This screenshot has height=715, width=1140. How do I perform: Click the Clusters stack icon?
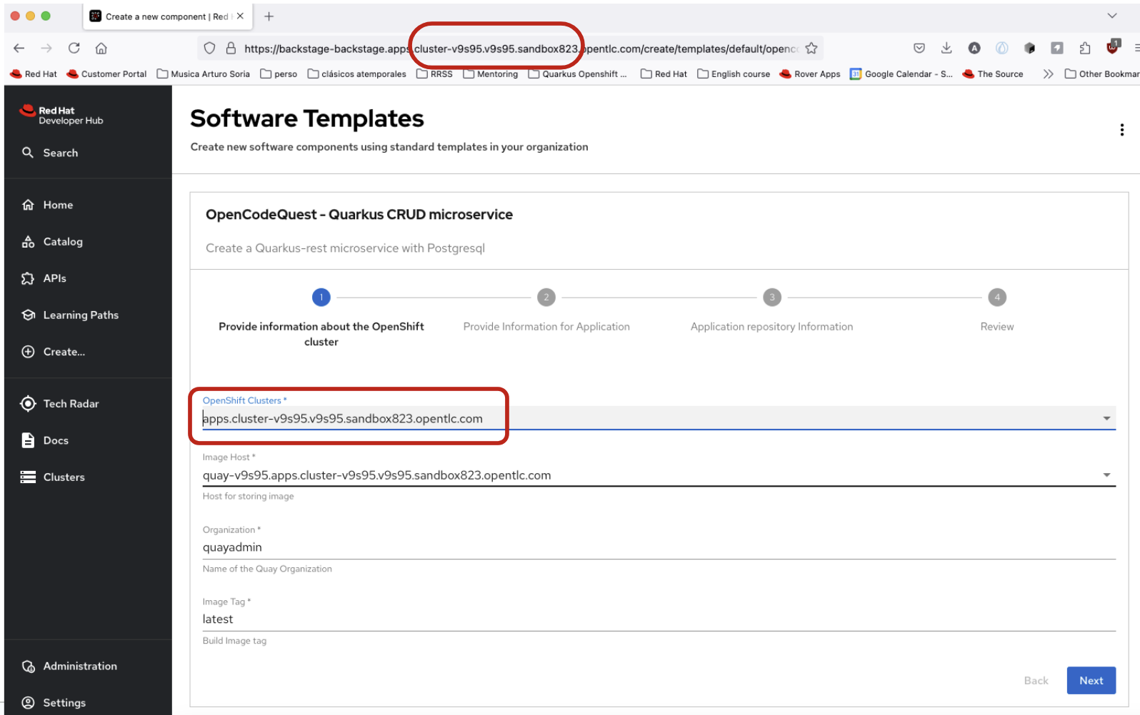coord(28,477)
